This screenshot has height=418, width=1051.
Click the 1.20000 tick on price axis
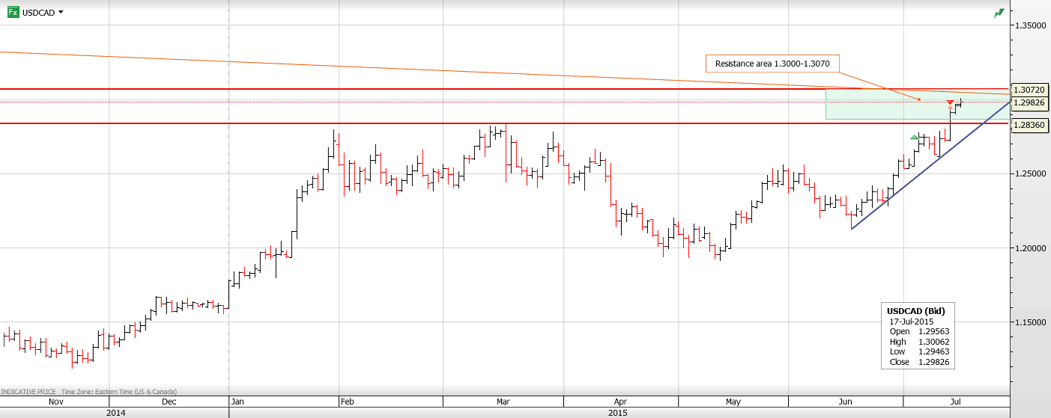tap(1030, 248)
